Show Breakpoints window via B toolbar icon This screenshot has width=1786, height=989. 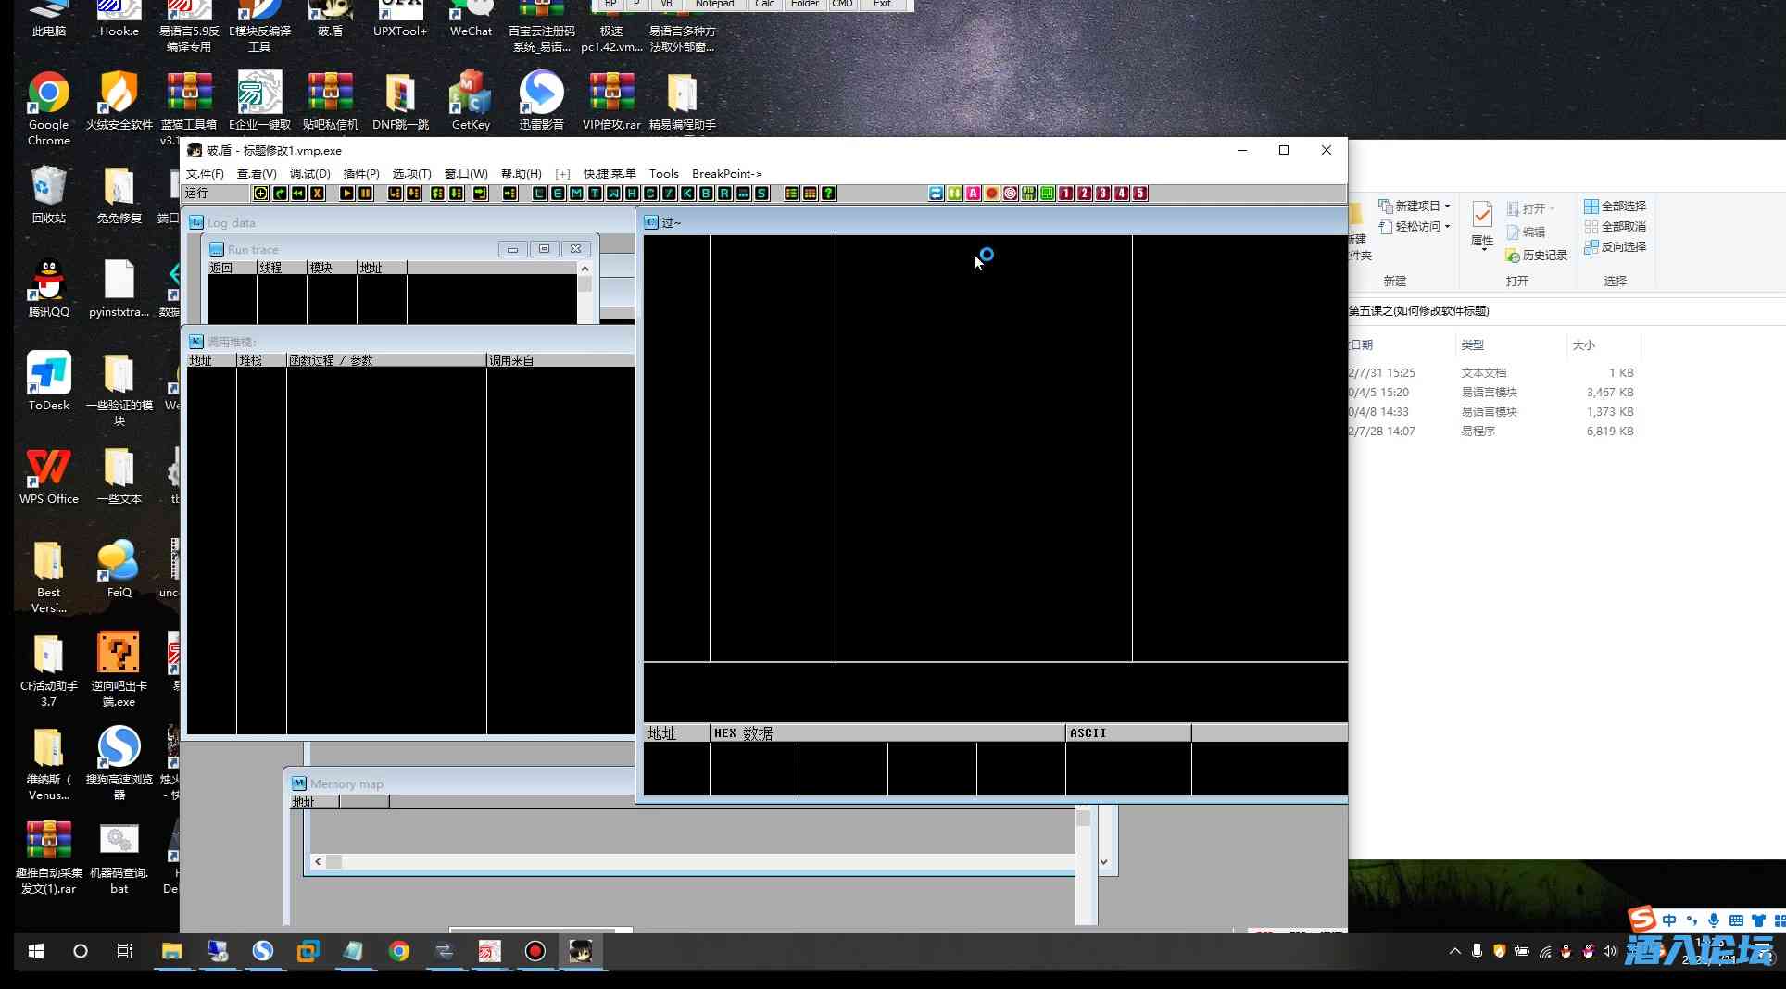[706, 194]
